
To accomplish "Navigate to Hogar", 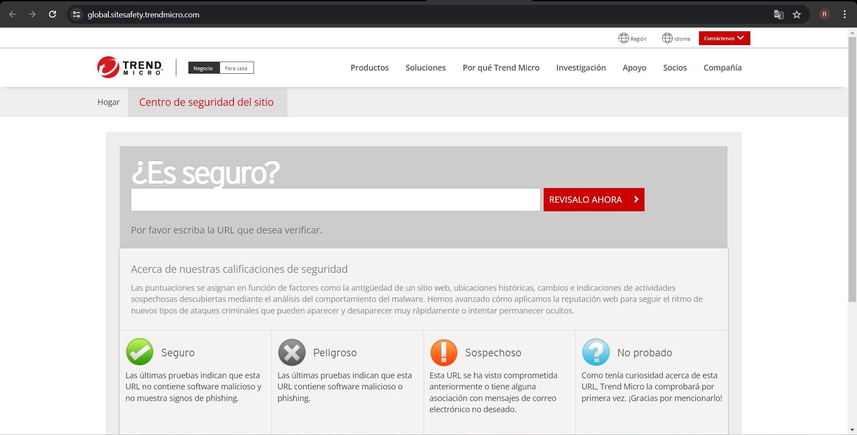I will [x=108, y=102].
